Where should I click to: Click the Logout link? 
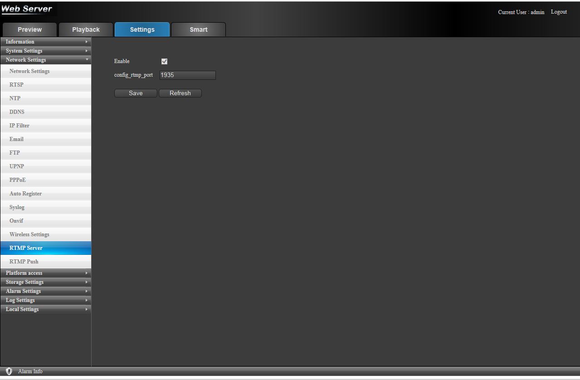(559, 12)
